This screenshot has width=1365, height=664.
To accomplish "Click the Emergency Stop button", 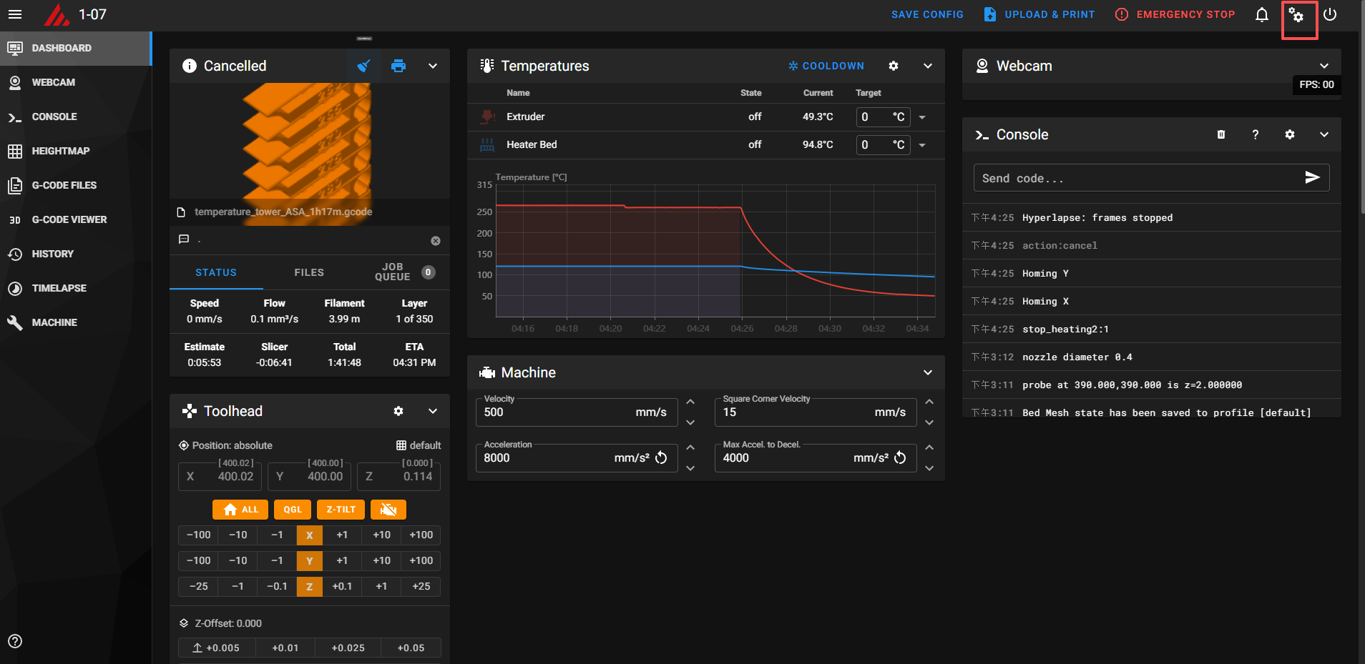I will [x=1175, y=14].
